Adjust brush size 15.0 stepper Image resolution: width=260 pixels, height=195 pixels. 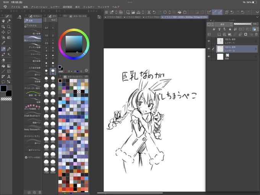[56, 20]
